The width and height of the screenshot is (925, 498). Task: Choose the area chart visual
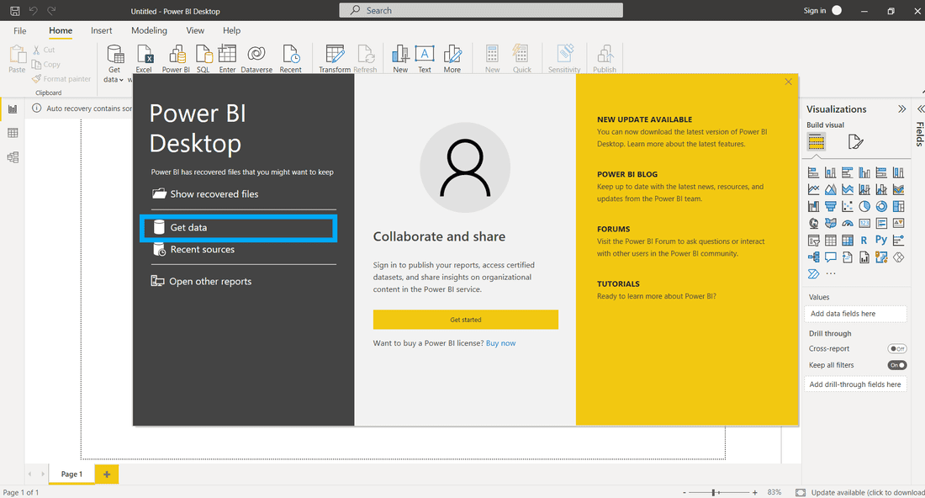(x=830, y=189)
